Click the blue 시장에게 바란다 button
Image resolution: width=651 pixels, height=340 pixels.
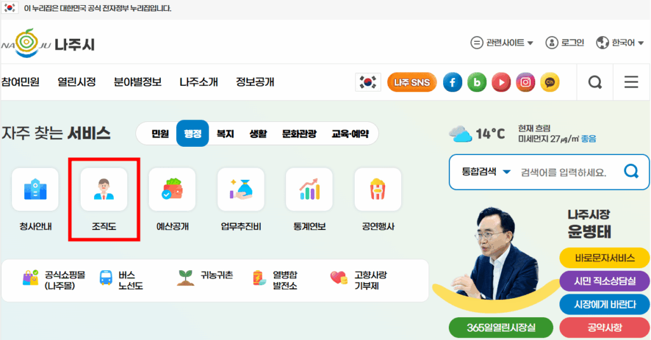point(605,304)
